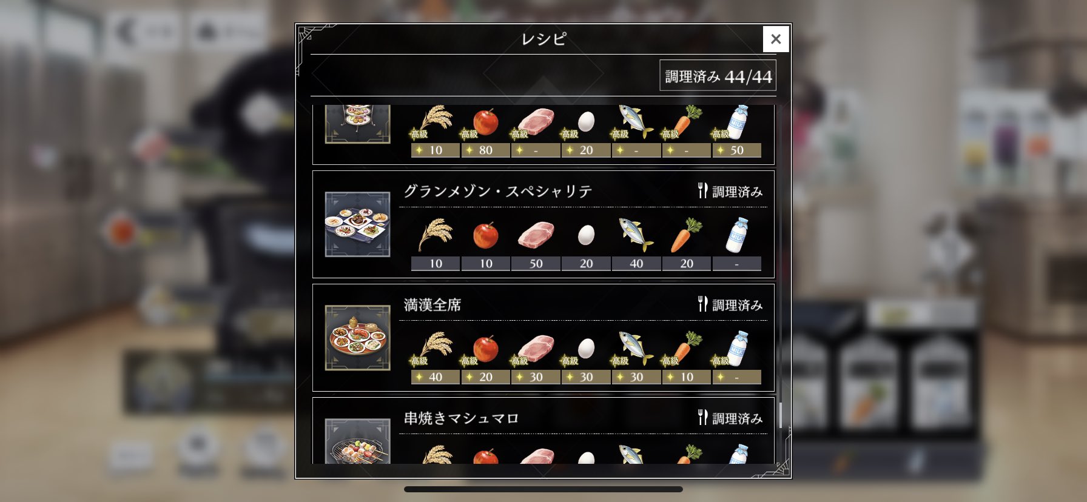Open 串焼きマシュマロ dish thumbnail
This screenshot has width=1087, height=502.
coord(357,442)
